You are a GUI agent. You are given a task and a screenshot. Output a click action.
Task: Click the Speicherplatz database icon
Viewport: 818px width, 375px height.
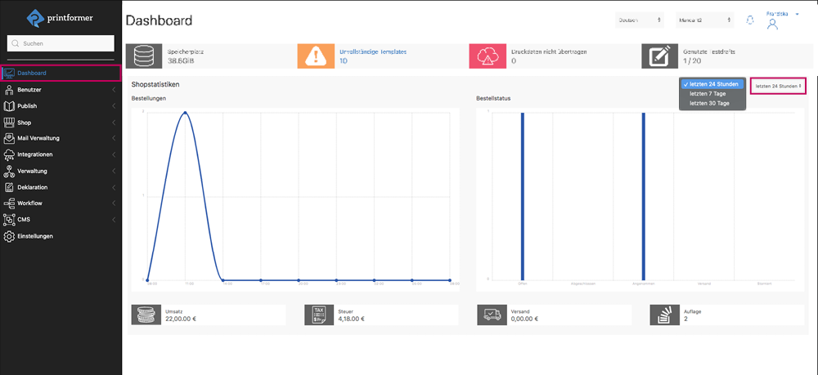[x=143, y=56]
